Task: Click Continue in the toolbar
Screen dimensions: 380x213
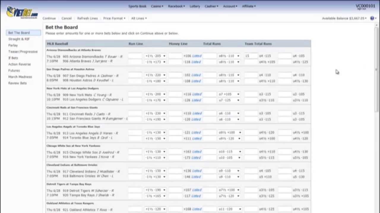Action: (x=49, y=18)
